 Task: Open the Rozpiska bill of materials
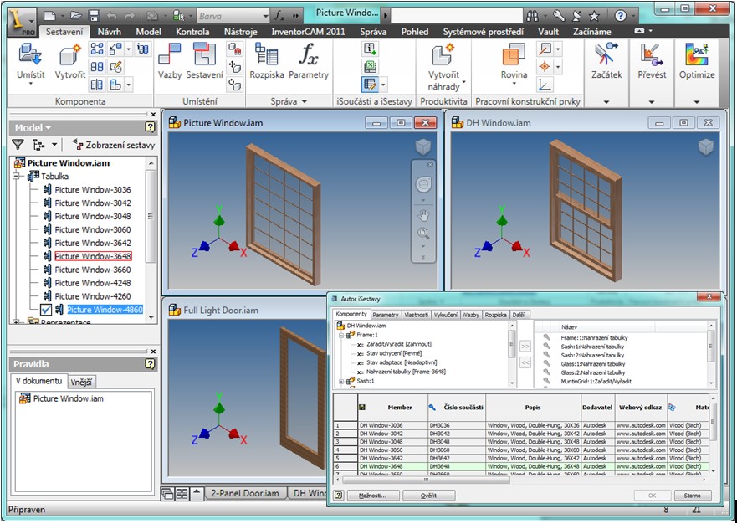[x=267, y=60]
